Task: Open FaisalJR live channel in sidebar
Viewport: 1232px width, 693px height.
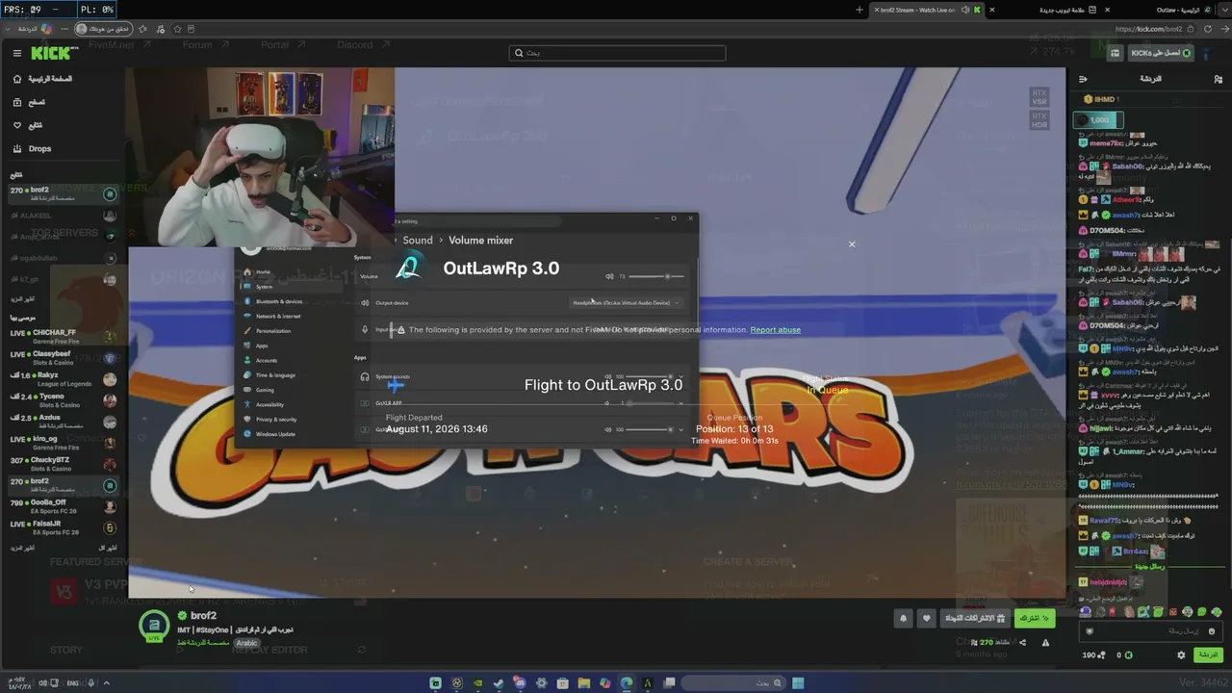Action: pyautogui.click(x=64, y=527)
